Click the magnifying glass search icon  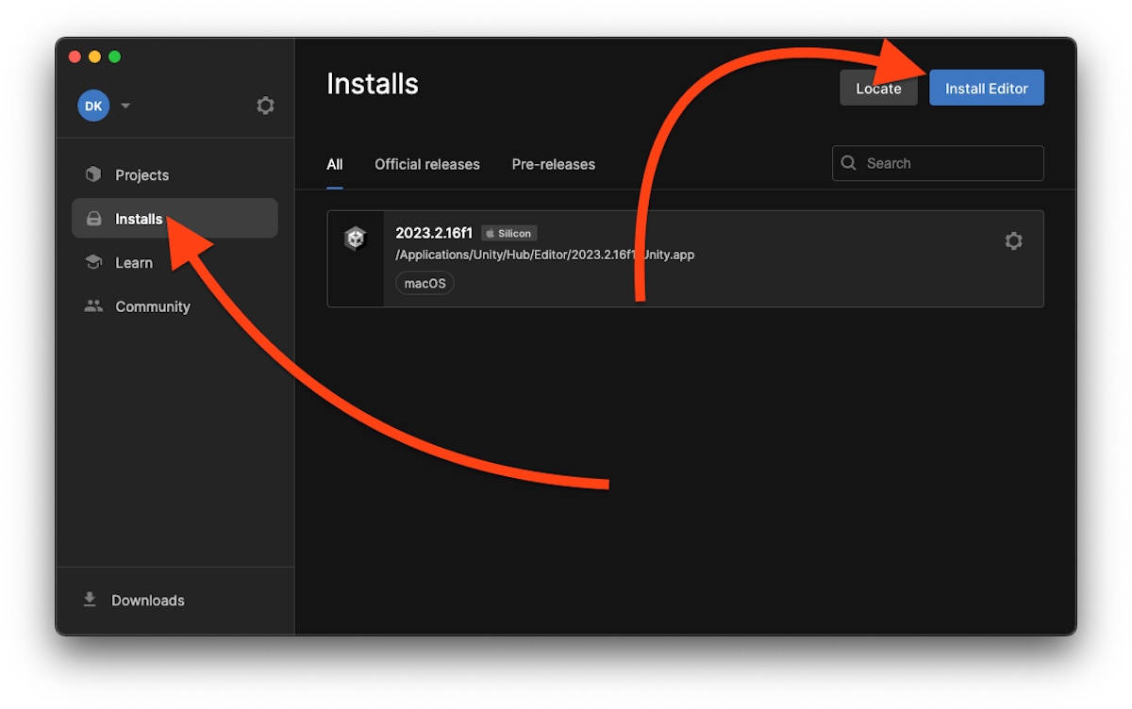pos(849,163)
